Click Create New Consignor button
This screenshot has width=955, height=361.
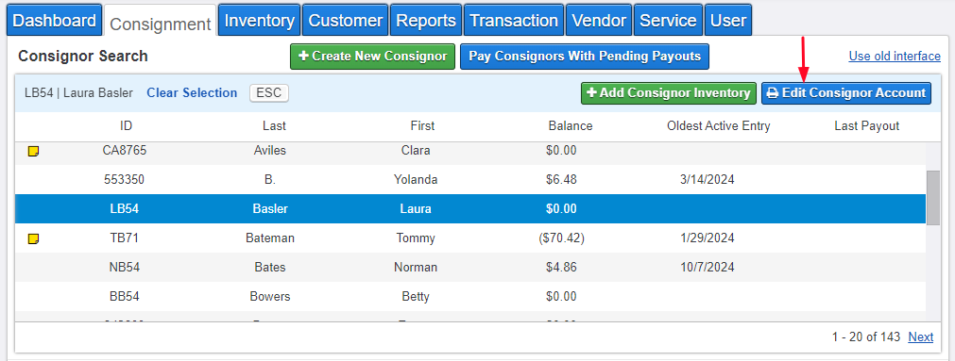[x=373, y=57]
